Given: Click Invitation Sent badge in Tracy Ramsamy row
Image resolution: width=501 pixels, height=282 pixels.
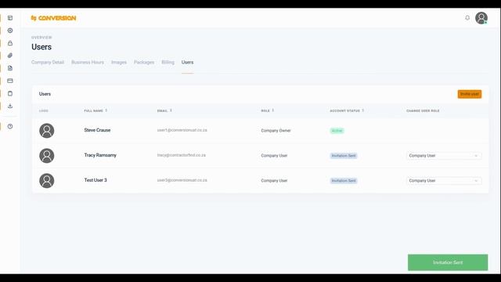Looking at the screenshot, I should coord(344,156).
